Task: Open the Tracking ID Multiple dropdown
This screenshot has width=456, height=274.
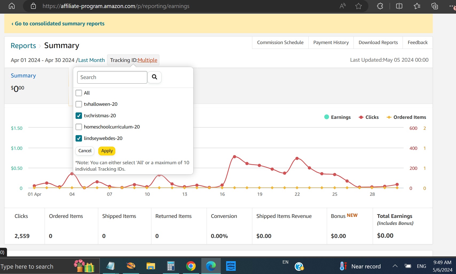Action: point(133,60)
